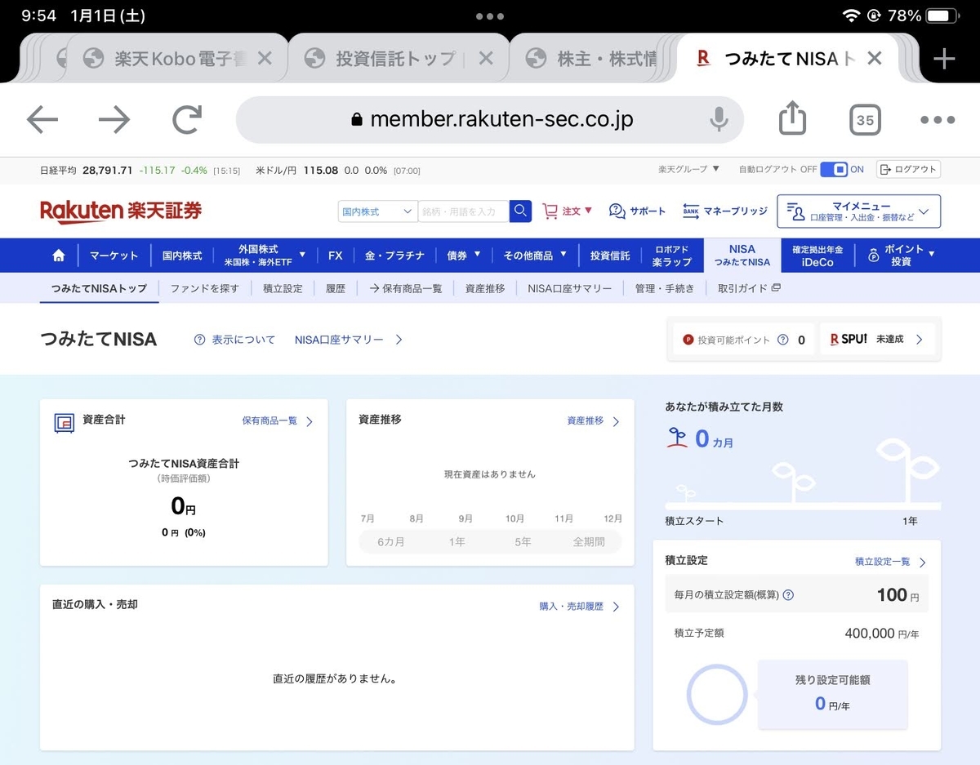Open the 金・プラチナ nav item
This screenshot has height=765, width=980.
394,256
